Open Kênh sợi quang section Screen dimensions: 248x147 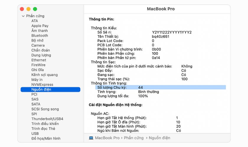click(x=45, y=75)
